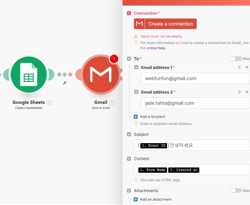Collapse the Content section
Viewport: 250px width, 205px height.
pyautogui.click(x=129, y=159)
